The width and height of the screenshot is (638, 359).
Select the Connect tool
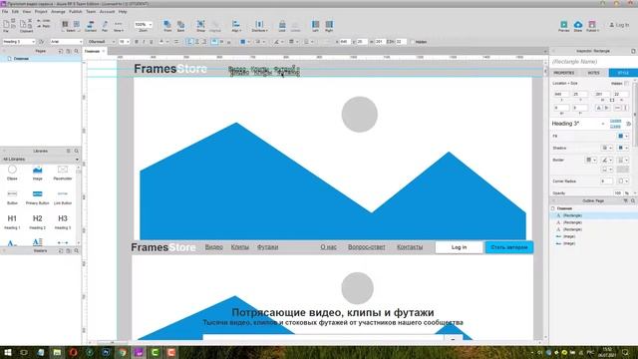(91, 25)
